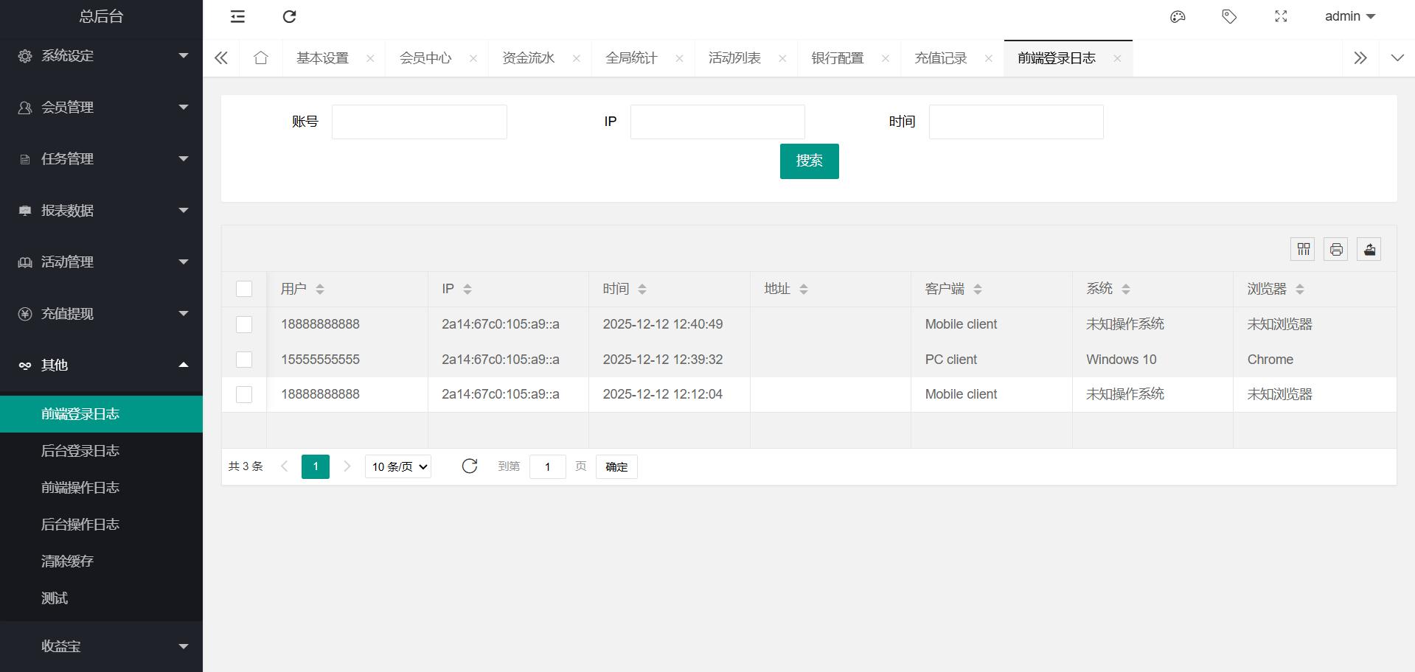The image size is (1415, 672).
Task: Tick the checkbox for the 12:40:49 login row
Action: click(x=244, y=324)
